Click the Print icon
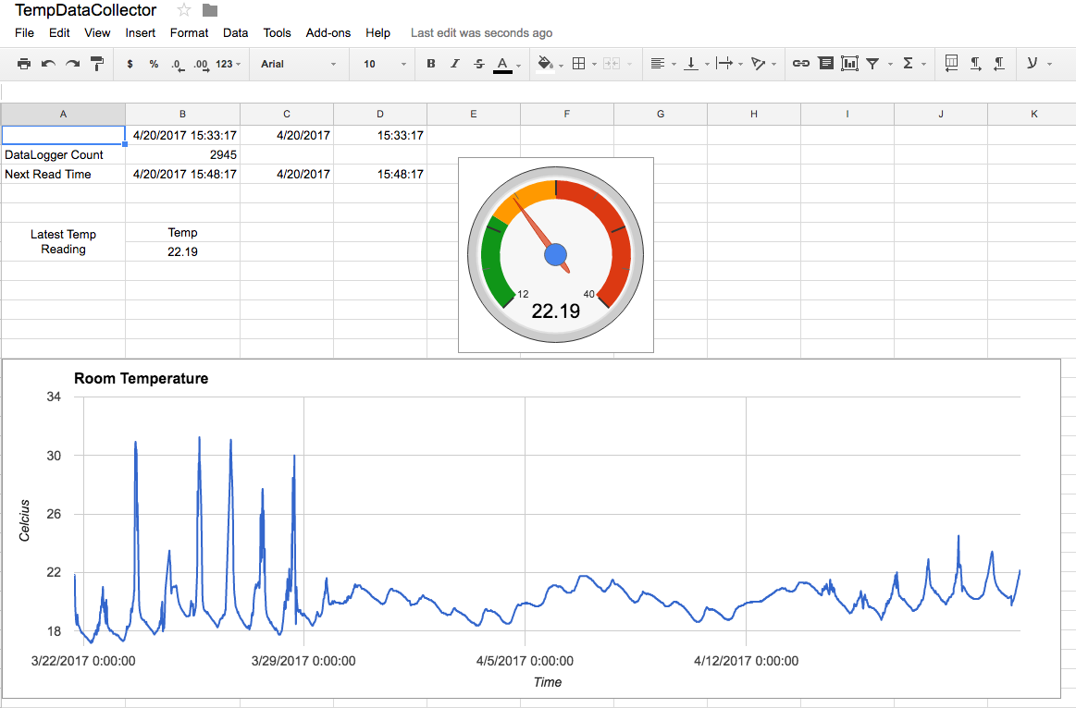 coord(24,64)
